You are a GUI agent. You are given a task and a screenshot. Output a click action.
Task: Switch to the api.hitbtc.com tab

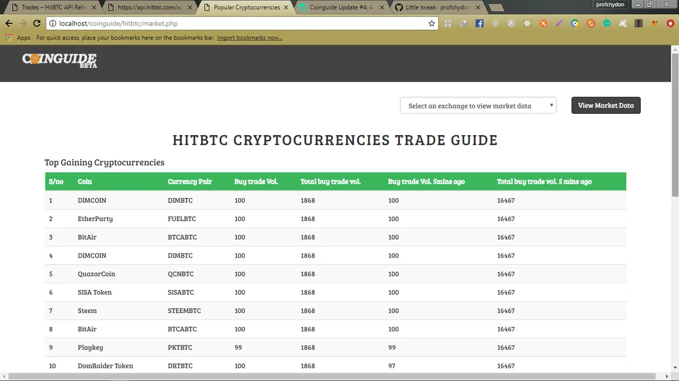pos(149,7)
